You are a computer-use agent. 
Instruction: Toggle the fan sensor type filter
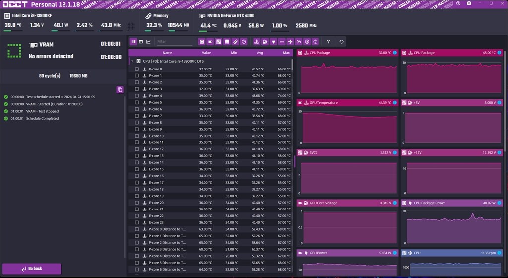tap(290, 42)
